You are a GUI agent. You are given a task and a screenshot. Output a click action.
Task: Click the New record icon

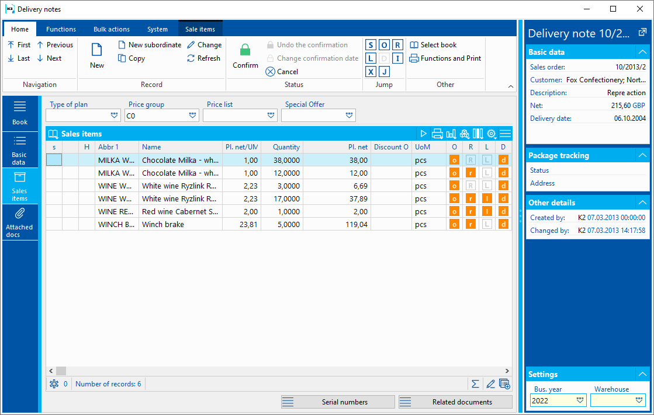(97, 50)
